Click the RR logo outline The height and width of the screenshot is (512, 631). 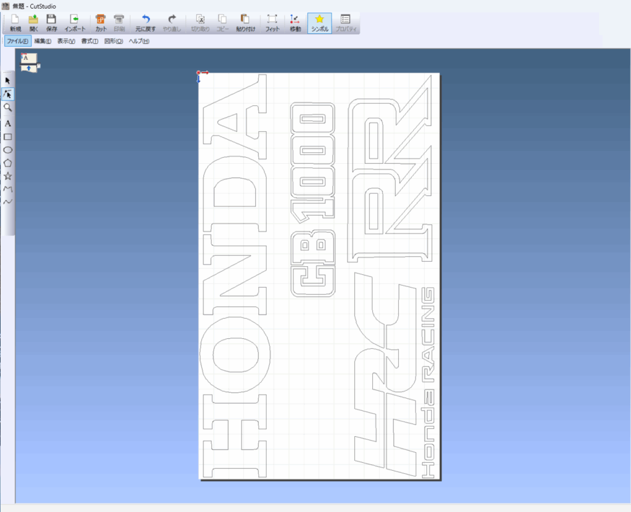[390, 169]
